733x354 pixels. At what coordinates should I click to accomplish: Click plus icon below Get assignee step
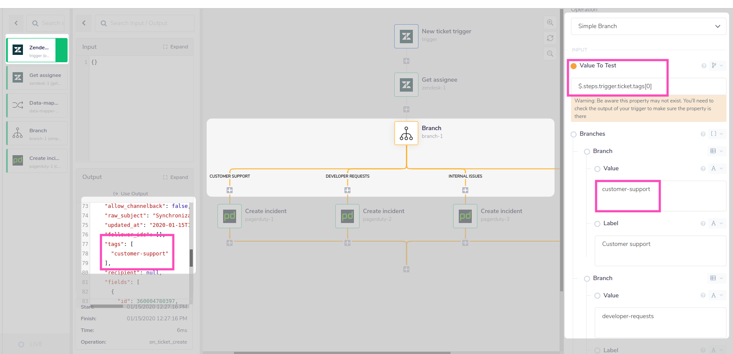tap(406, 109)
